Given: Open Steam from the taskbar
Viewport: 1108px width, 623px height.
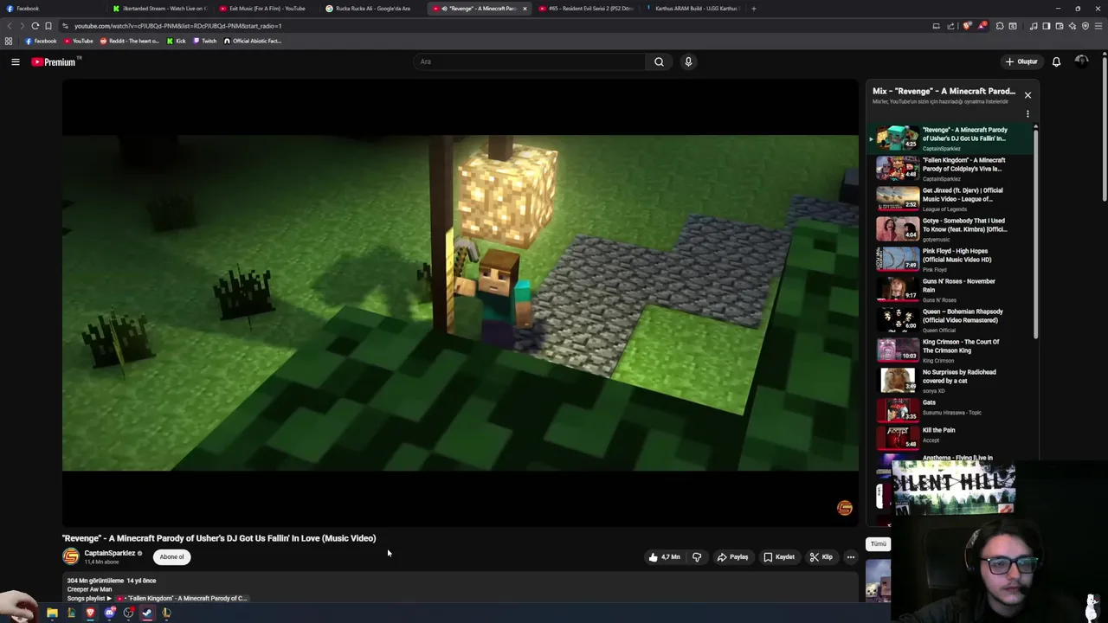Looking at the screenshot, I should coord(147,613).
